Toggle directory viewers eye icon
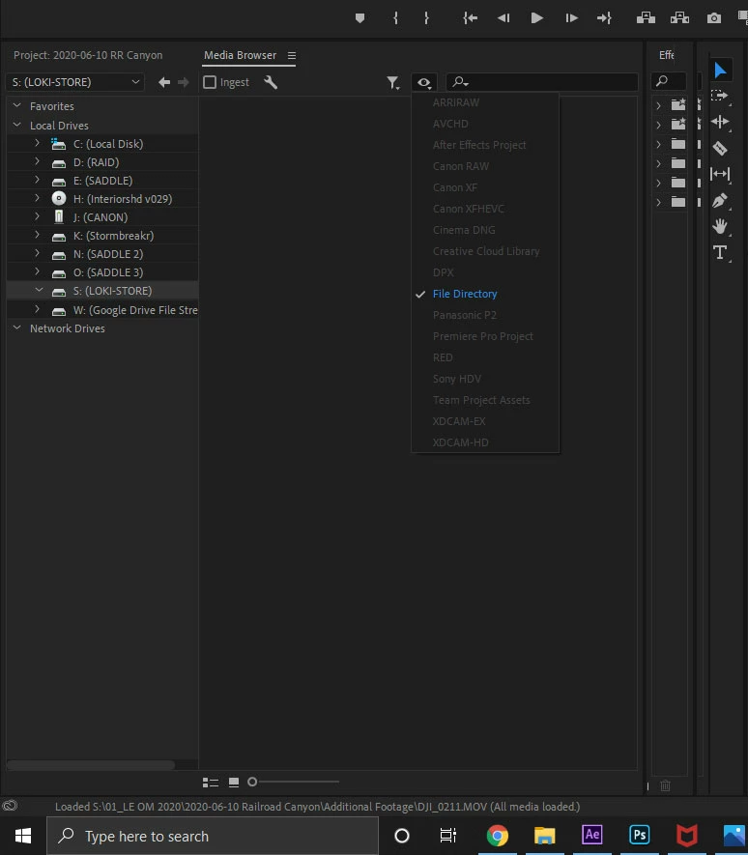 pos(424,82)
